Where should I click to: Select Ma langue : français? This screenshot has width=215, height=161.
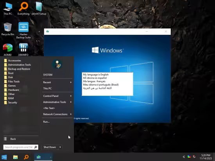point(94,81)
